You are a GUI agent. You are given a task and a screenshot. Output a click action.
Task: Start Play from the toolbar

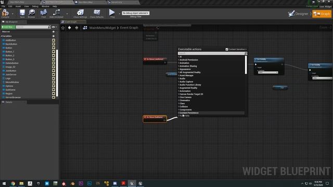pyautogui.click(x=112, y=13)
